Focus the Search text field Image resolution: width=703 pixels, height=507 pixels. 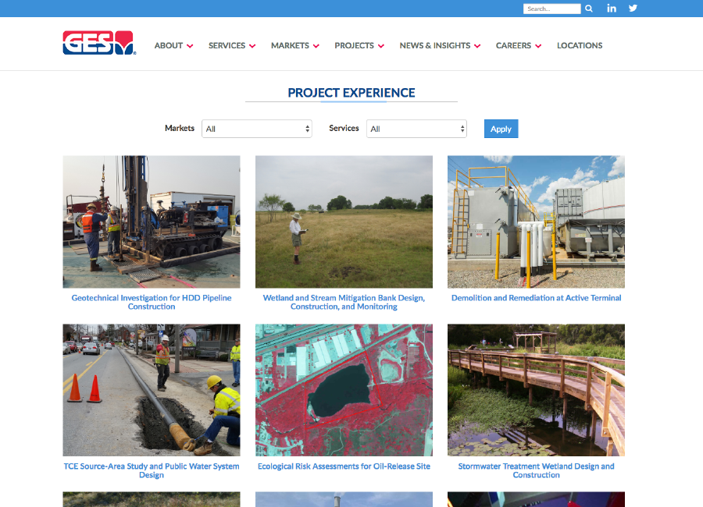(551, 9)
